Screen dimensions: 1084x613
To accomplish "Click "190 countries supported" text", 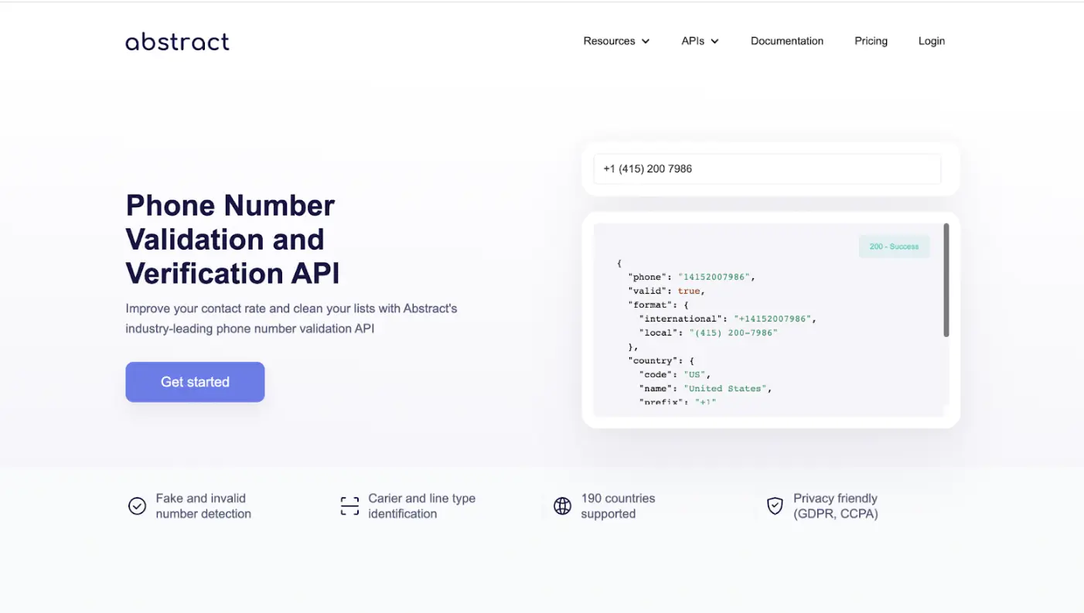I will pyautogui.click(x=618, y=506).
